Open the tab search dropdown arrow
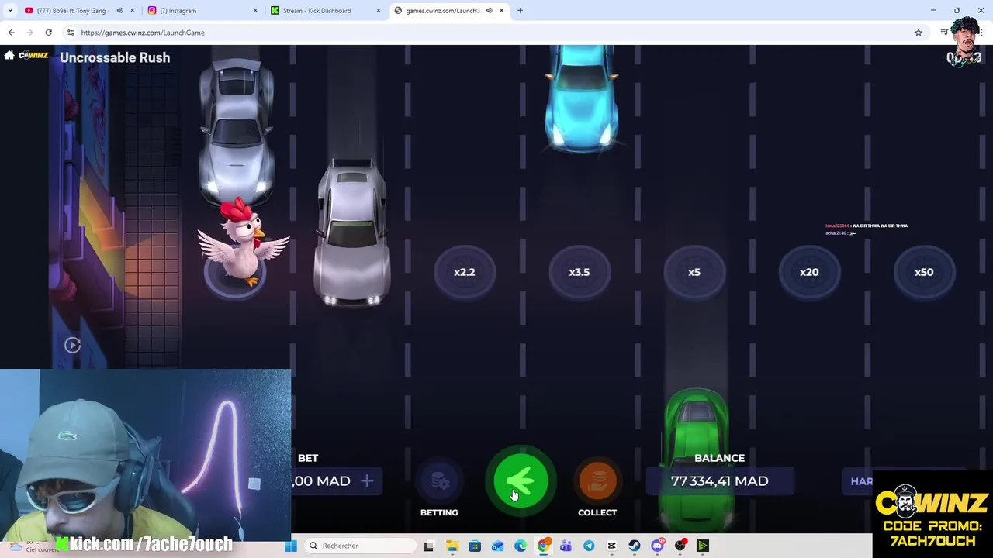993x558 pixels. coord(10,10)
